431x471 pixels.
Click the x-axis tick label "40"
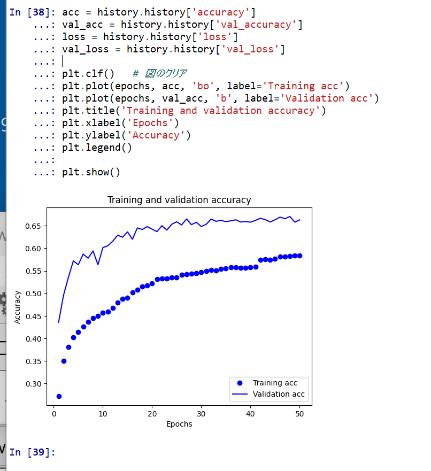click(x=250, y=414)
